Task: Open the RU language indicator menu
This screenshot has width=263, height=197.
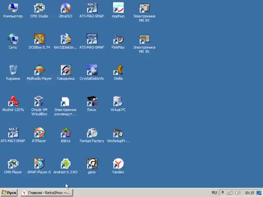Action: (x=214, y=192)
